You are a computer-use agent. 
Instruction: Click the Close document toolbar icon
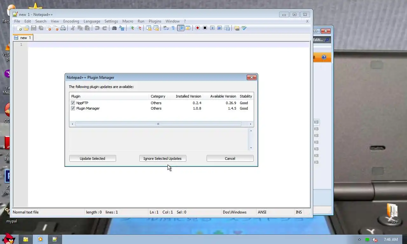[x=48, y=28]
